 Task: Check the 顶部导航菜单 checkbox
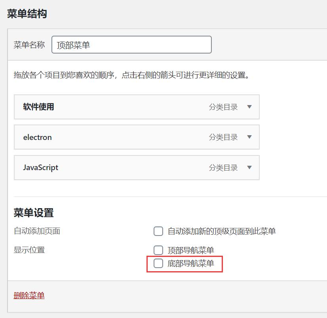coord(158,250)
